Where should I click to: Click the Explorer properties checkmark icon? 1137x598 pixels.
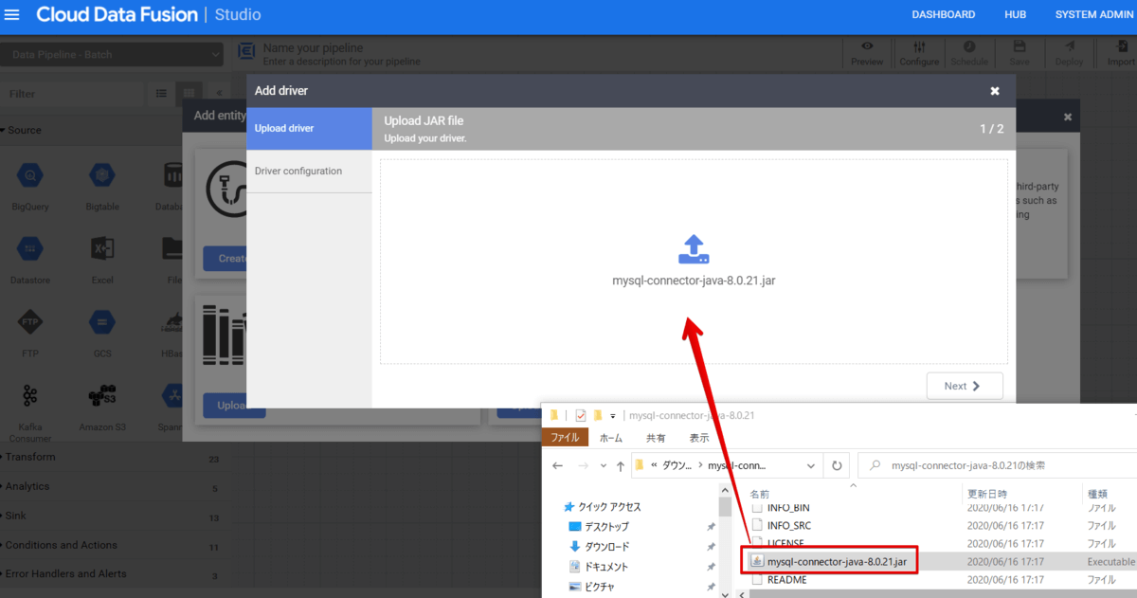581,415
